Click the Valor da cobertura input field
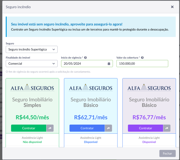The image size is (180, 160). pyautogui.click(x=142, y=64)
